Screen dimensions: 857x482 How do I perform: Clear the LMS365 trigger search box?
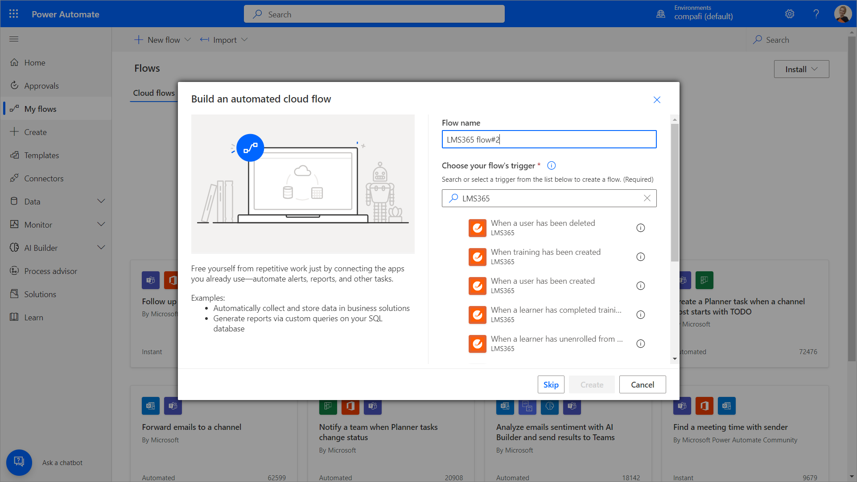tap(647, 198)
